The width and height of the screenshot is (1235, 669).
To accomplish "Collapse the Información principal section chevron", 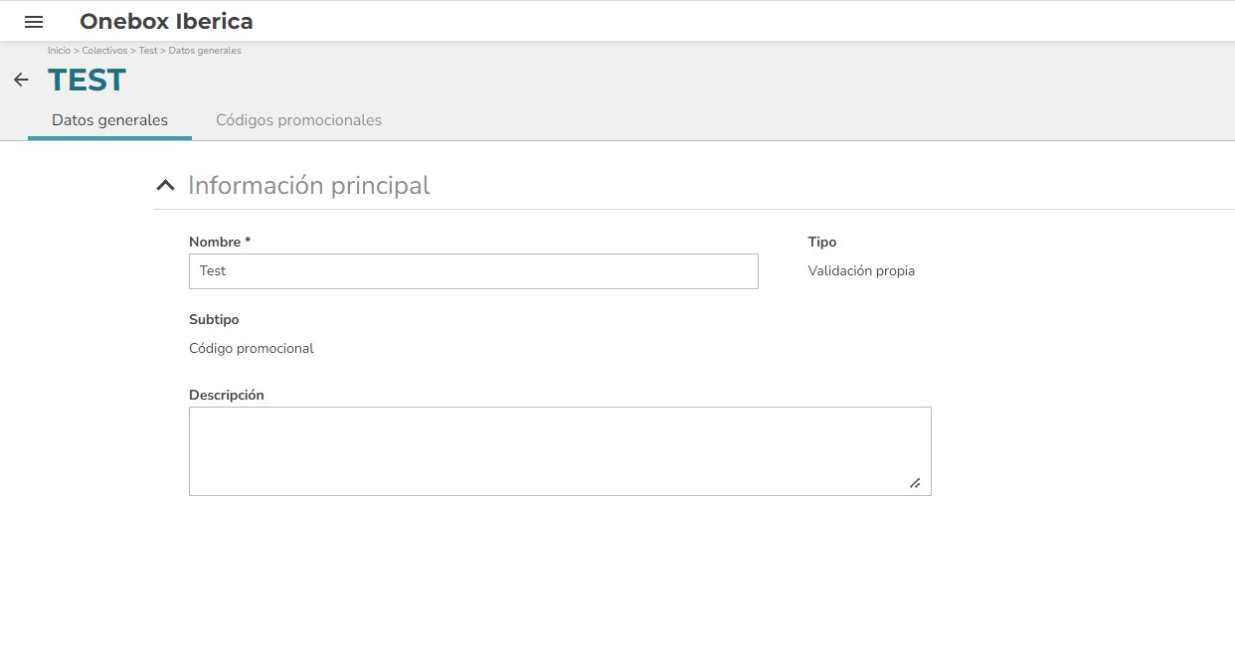I will pos(165,186).
